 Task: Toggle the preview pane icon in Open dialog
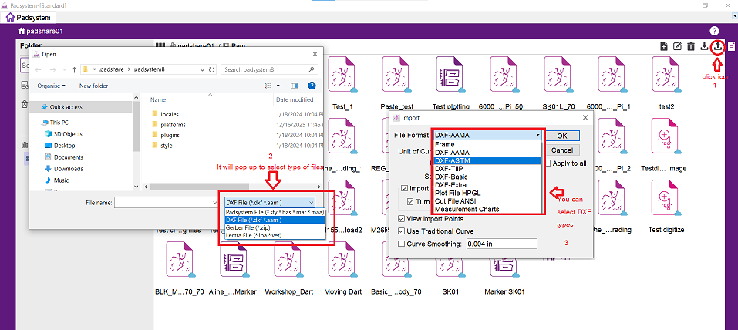tap(295, 86)
